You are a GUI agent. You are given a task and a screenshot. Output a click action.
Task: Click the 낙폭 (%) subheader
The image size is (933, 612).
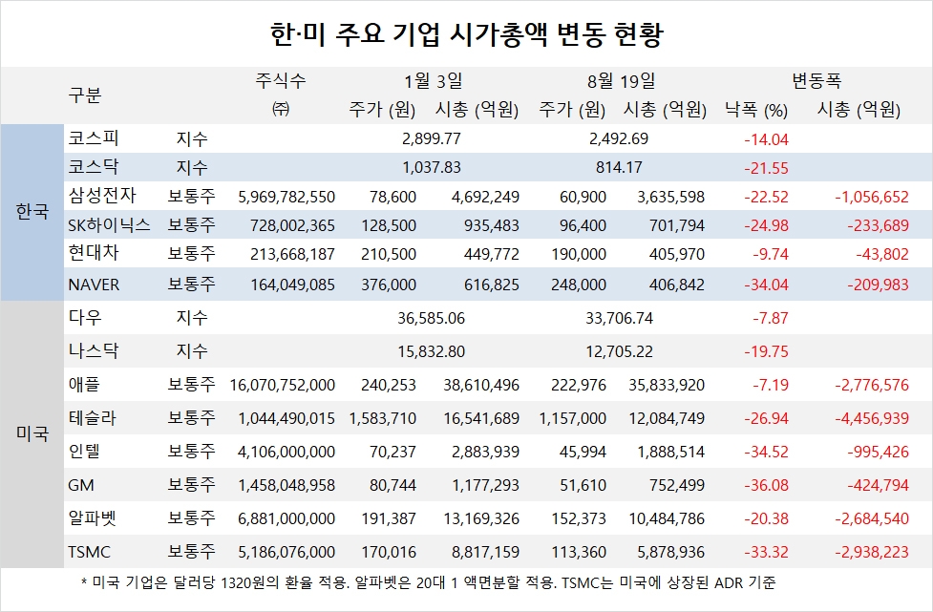tap(755, 110)
